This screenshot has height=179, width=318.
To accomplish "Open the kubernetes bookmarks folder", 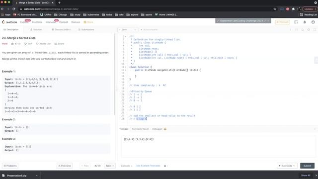I will tap(91, 14).
